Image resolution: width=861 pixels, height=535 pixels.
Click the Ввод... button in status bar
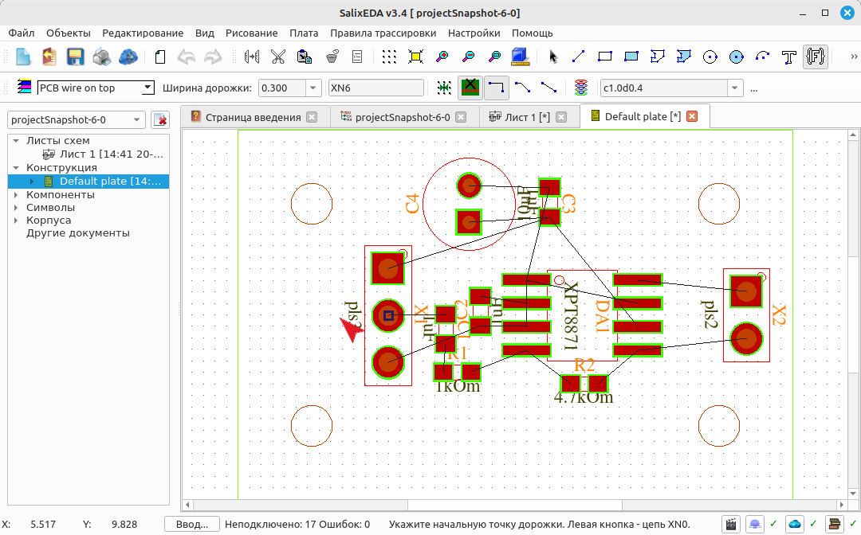pyautogui.click(x=191, y=525)
